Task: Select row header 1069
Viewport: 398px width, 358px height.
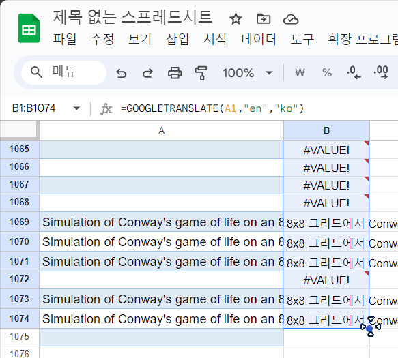Action: 19,222
